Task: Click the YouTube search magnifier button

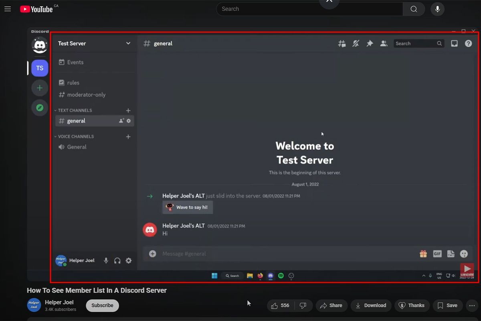Action: [414, 9]
